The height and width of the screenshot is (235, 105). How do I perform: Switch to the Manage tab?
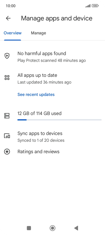38,33
